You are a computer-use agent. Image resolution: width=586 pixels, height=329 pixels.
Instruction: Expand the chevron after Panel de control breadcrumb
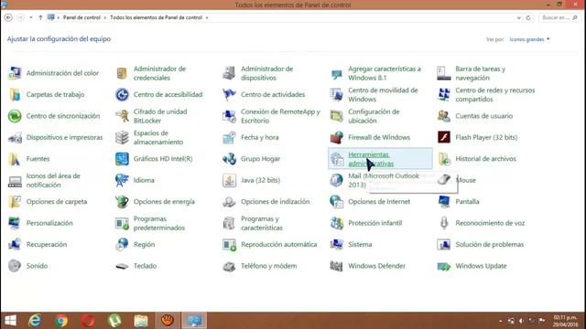[105, 17]
